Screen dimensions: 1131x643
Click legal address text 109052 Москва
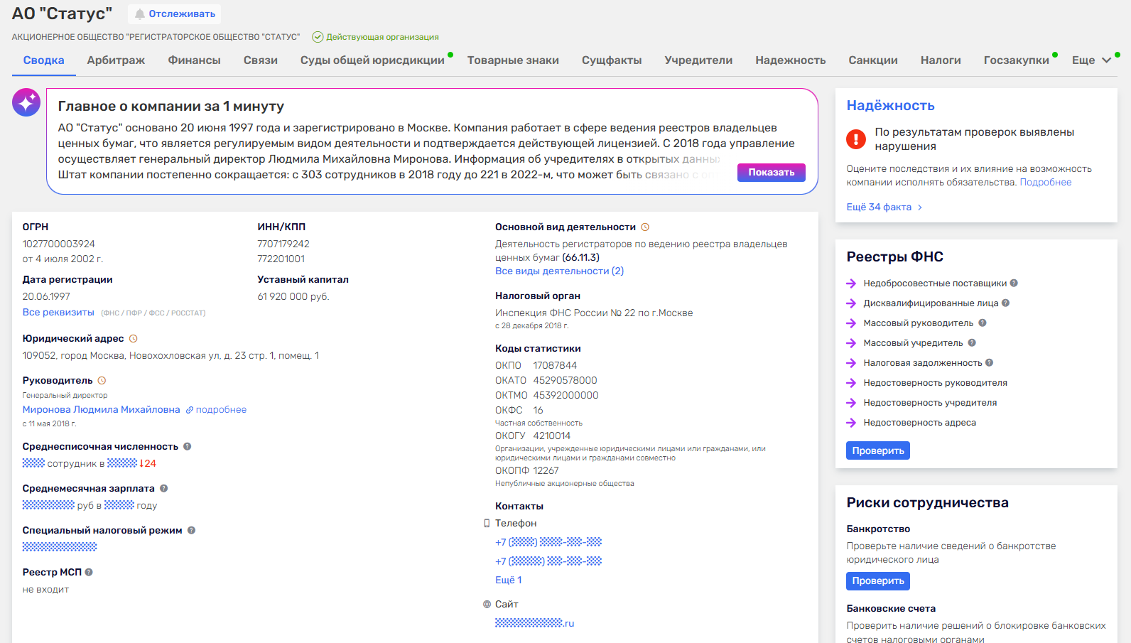pos(171,356)
